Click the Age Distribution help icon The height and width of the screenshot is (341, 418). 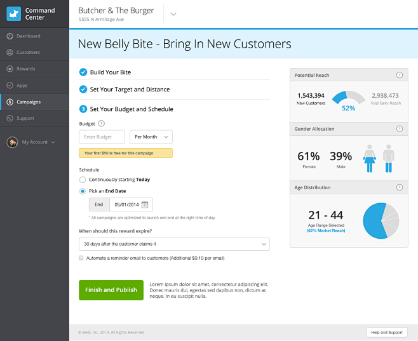pyautogui.click(x=400, y=188)
